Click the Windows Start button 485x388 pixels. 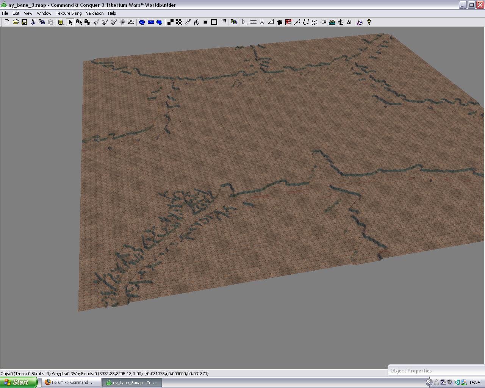pos(19,382)
